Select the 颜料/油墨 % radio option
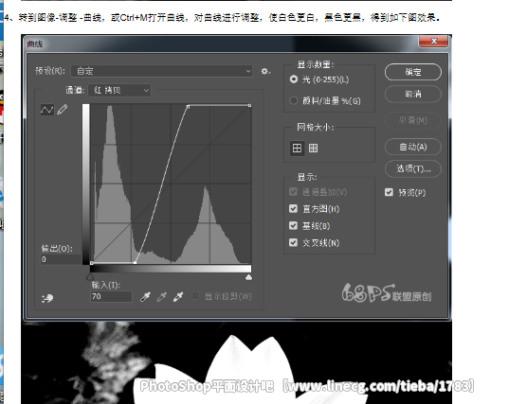This screenshot has width=527, height=404. coord(294,100)
